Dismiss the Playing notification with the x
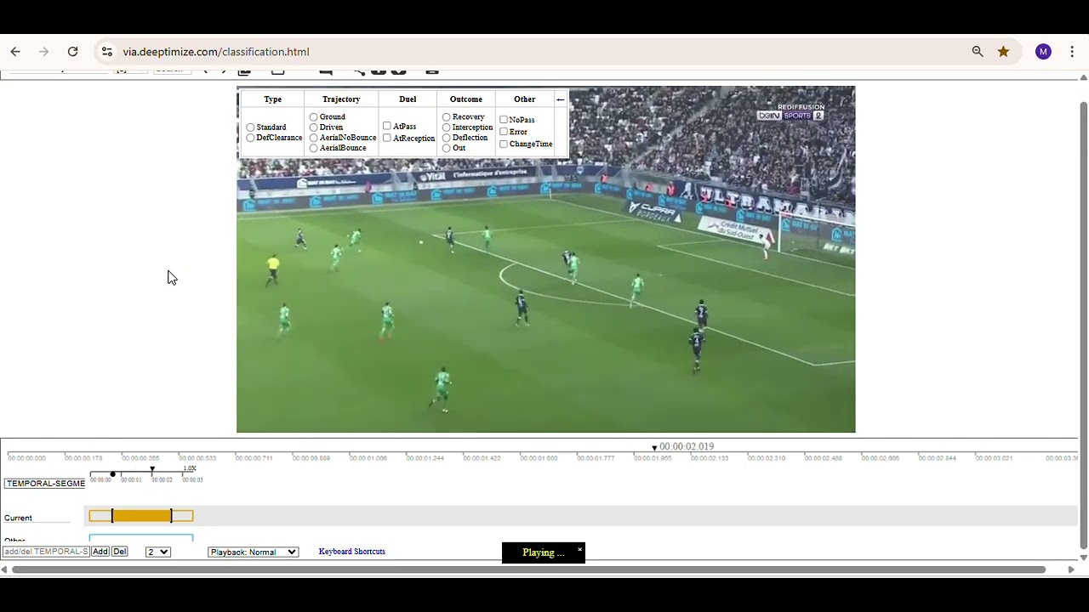 (x=579, y=549)
